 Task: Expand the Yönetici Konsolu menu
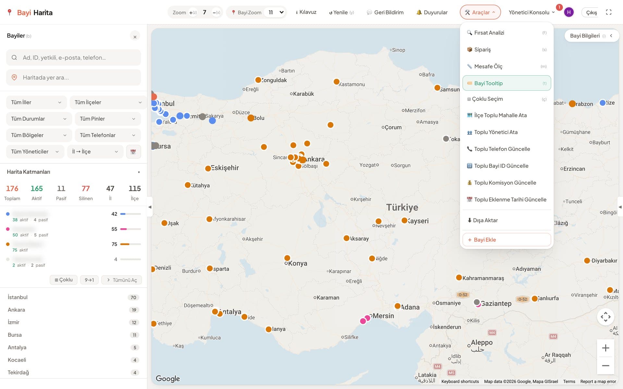pos(532,13)
